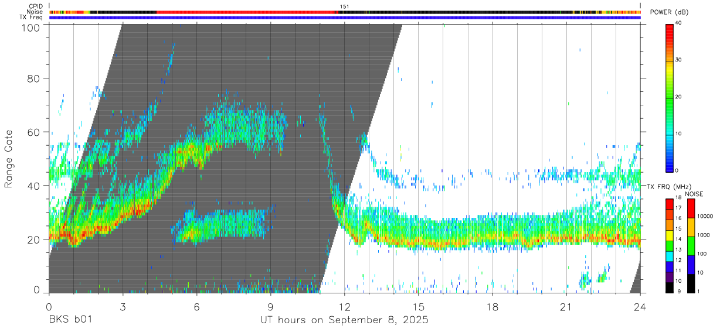This screenshot has width=720, height=332.
Task: Click the power color bar label '40'
Action: (x=678, y=23)
